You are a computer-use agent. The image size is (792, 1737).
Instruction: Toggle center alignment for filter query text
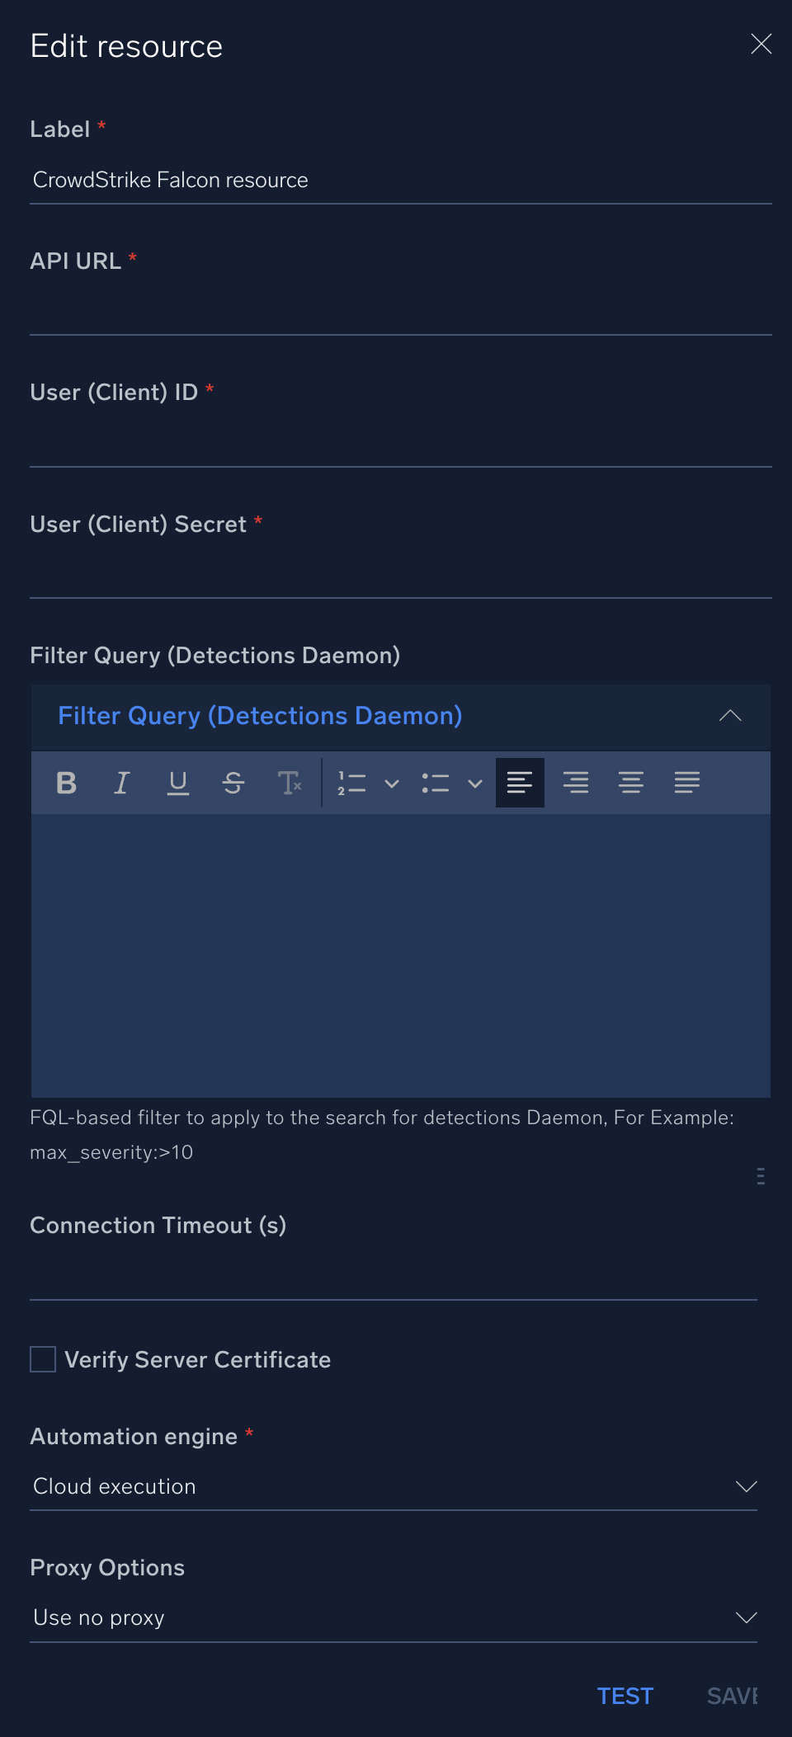click(x=632, y=783)
